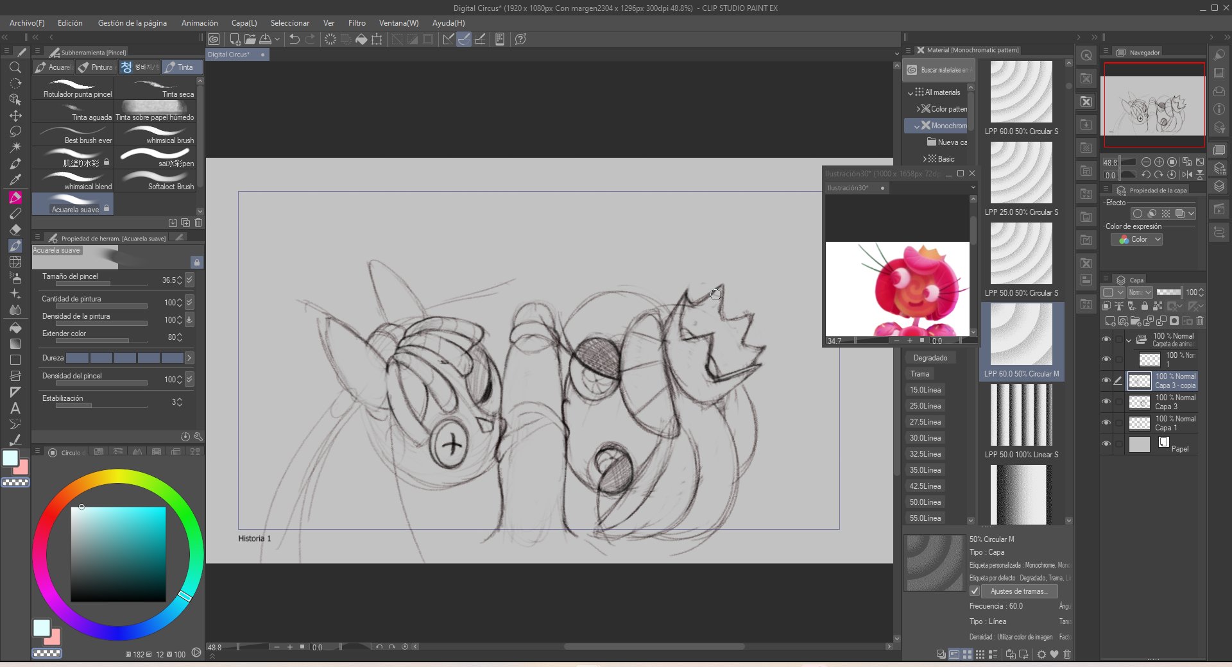Image resolution: width=1232 pixels, height=667 pixels.
Task: Hide the Papel layer
Action: (x=1106, y=444)
